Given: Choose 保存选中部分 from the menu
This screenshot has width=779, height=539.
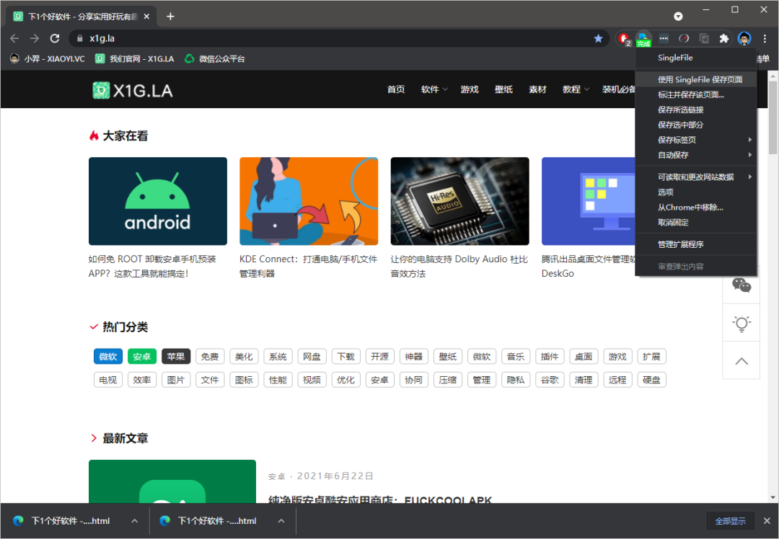Looking at the screenshot, I should (x=696, y=125).
